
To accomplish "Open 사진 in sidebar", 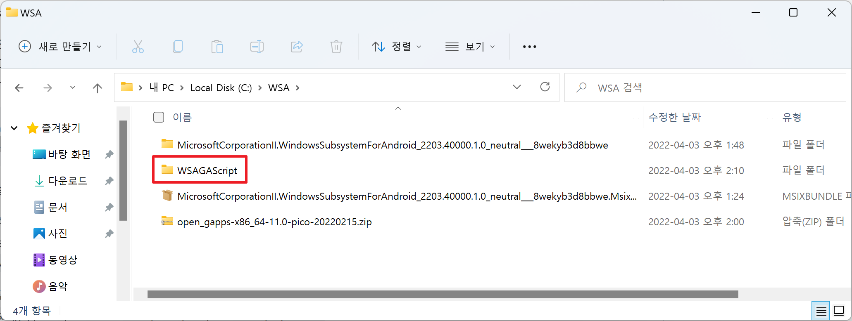I will click(50, 234).
